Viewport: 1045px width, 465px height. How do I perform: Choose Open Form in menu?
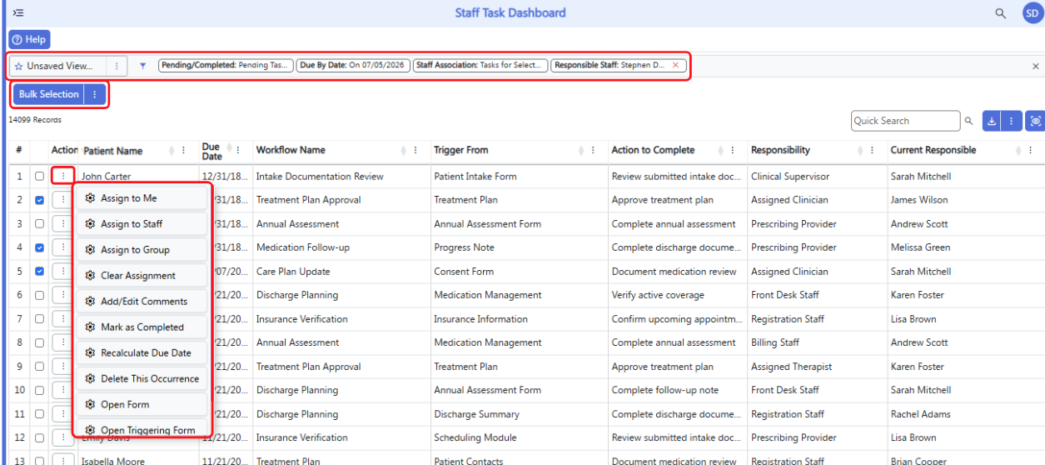click(142, 405)
